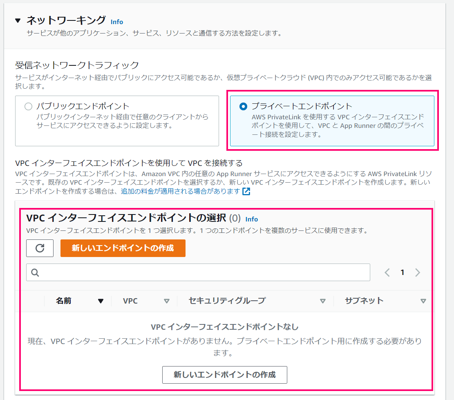The width and height of the screenshot is (454, 400).
Task: Sort サブネット column using triangle icon
Action: pos(423,301)
